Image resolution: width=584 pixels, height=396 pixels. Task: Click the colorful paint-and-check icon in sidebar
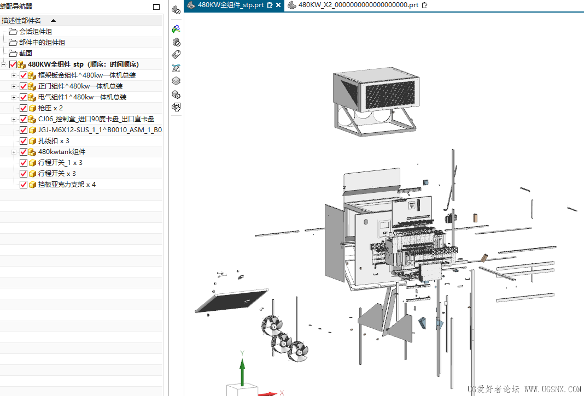click(x=176, y=28)
